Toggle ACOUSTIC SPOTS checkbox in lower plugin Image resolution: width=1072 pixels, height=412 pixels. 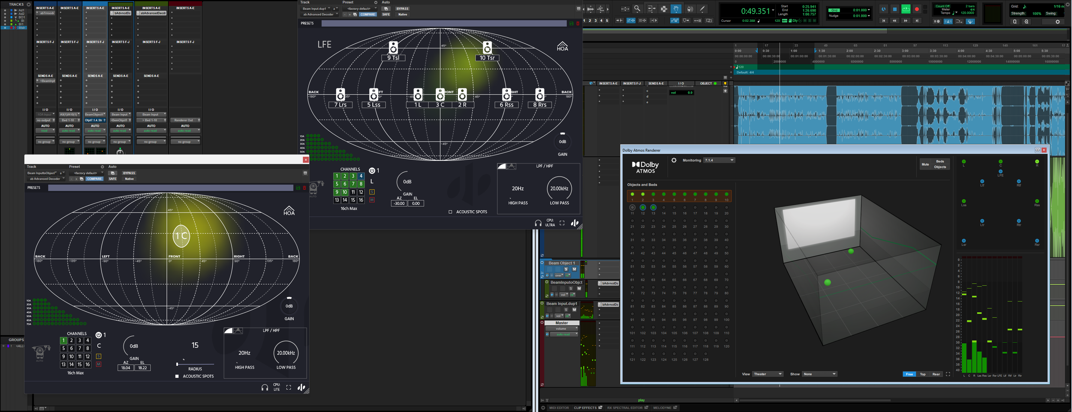(x=177, y=376)
